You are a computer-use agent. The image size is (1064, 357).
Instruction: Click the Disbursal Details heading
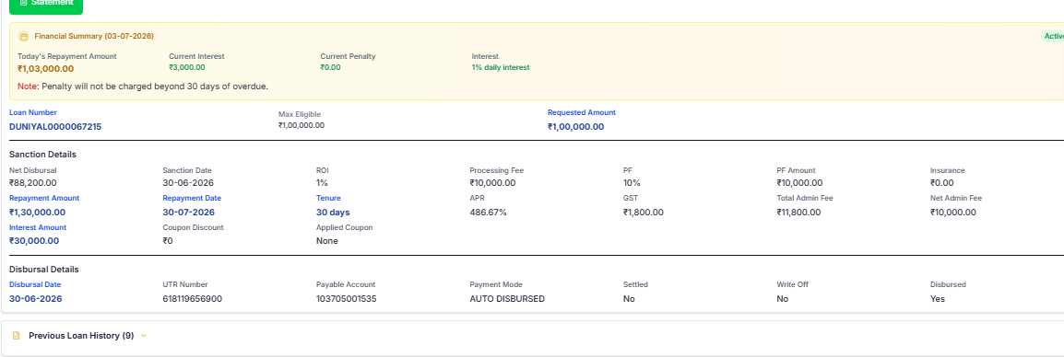pos(44,270)
